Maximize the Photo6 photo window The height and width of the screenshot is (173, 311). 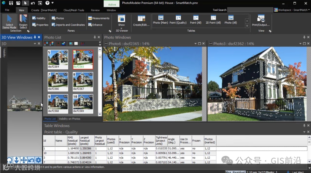(200, 43)
